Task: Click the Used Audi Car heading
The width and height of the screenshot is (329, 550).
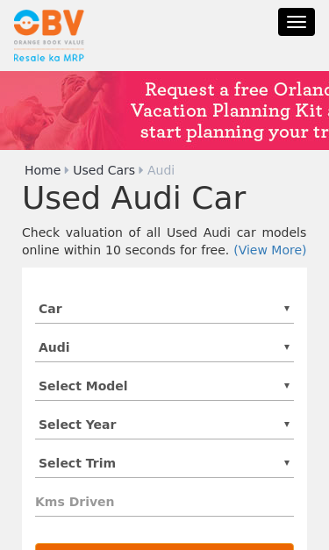Action: [134, 198]
